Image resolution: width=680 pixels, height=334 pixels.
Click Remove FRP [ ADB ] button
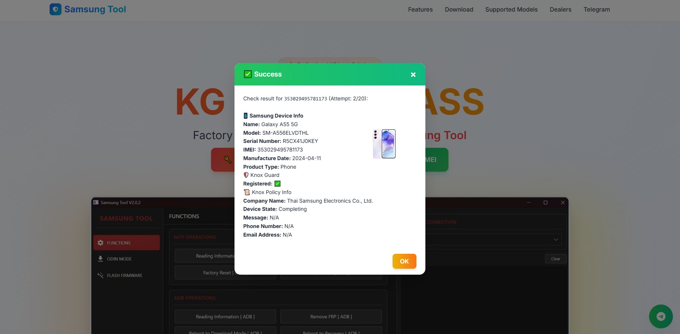[331, 316]
